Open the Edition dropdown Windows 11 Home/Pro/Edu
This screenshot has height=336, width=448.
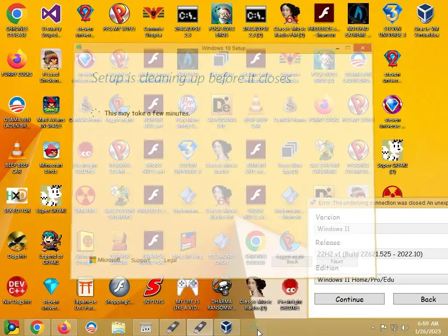pyautogui.click(x=381, y=280)
